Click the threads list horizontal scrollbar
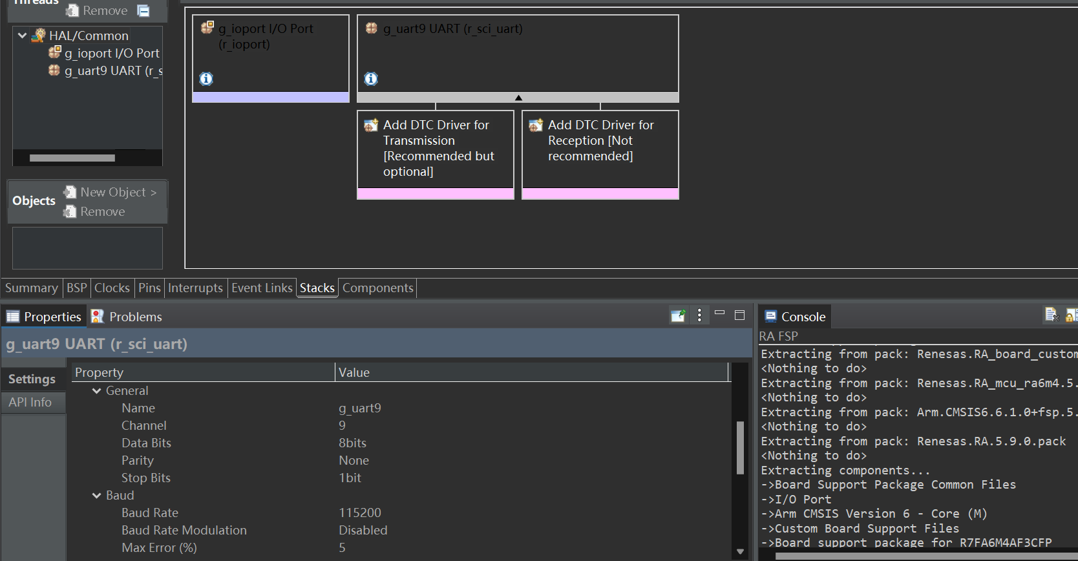Screen dimensions: 1078x561 click(72, 158)
